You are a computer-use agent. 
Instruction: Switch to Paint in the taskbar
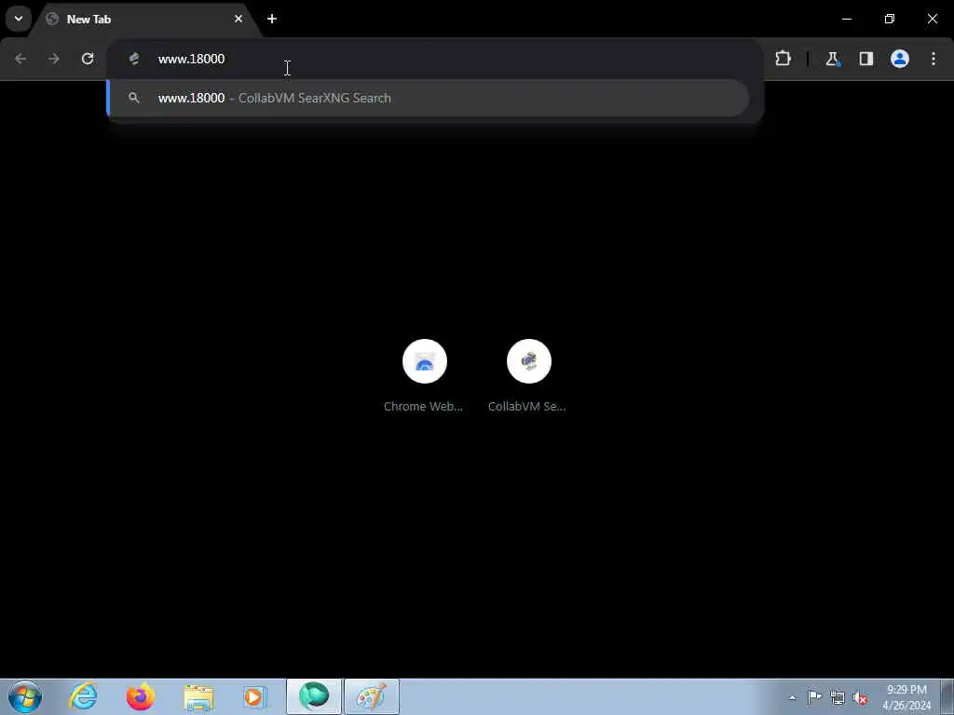(372, 696)
